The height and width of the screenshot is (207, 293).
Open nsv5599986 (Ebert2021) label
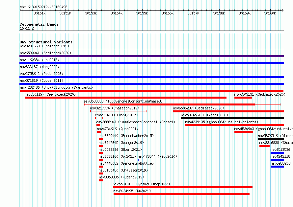(x=120, y=149)
